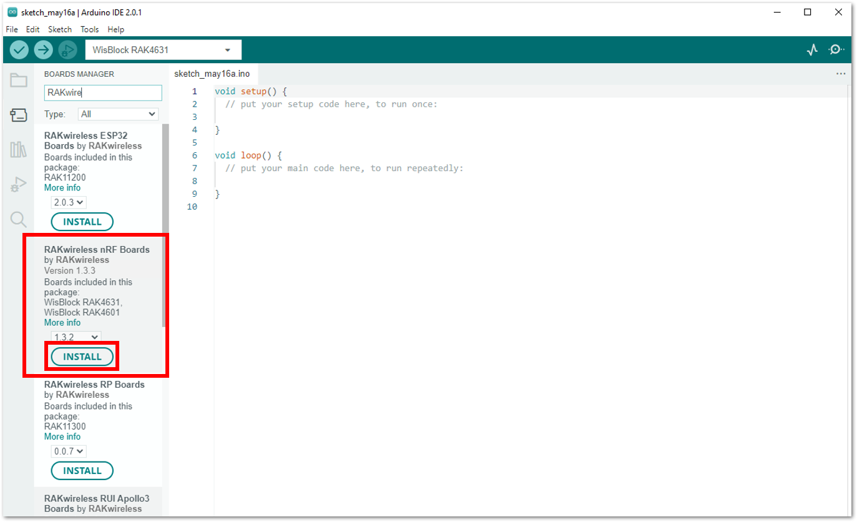Click the RAKwireless RUI Apollo3 Boards title
857x522 pixels.
tap(97, 504)
